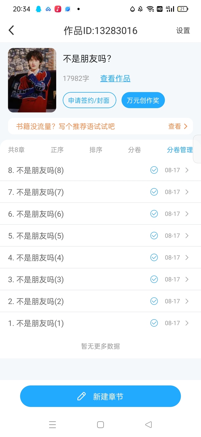201x437 pixels.
Task: Toggle published checkmark for chapter 1
Action: [x=154, y=323]
